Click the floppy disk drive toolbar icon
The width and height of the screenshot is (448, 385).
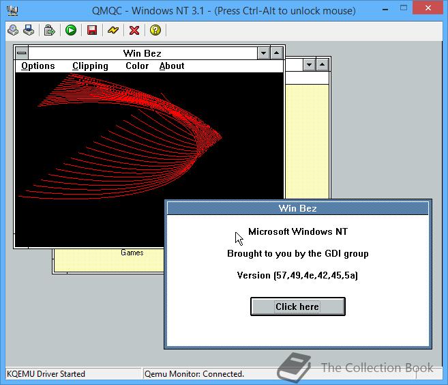[x=29, y=30]
